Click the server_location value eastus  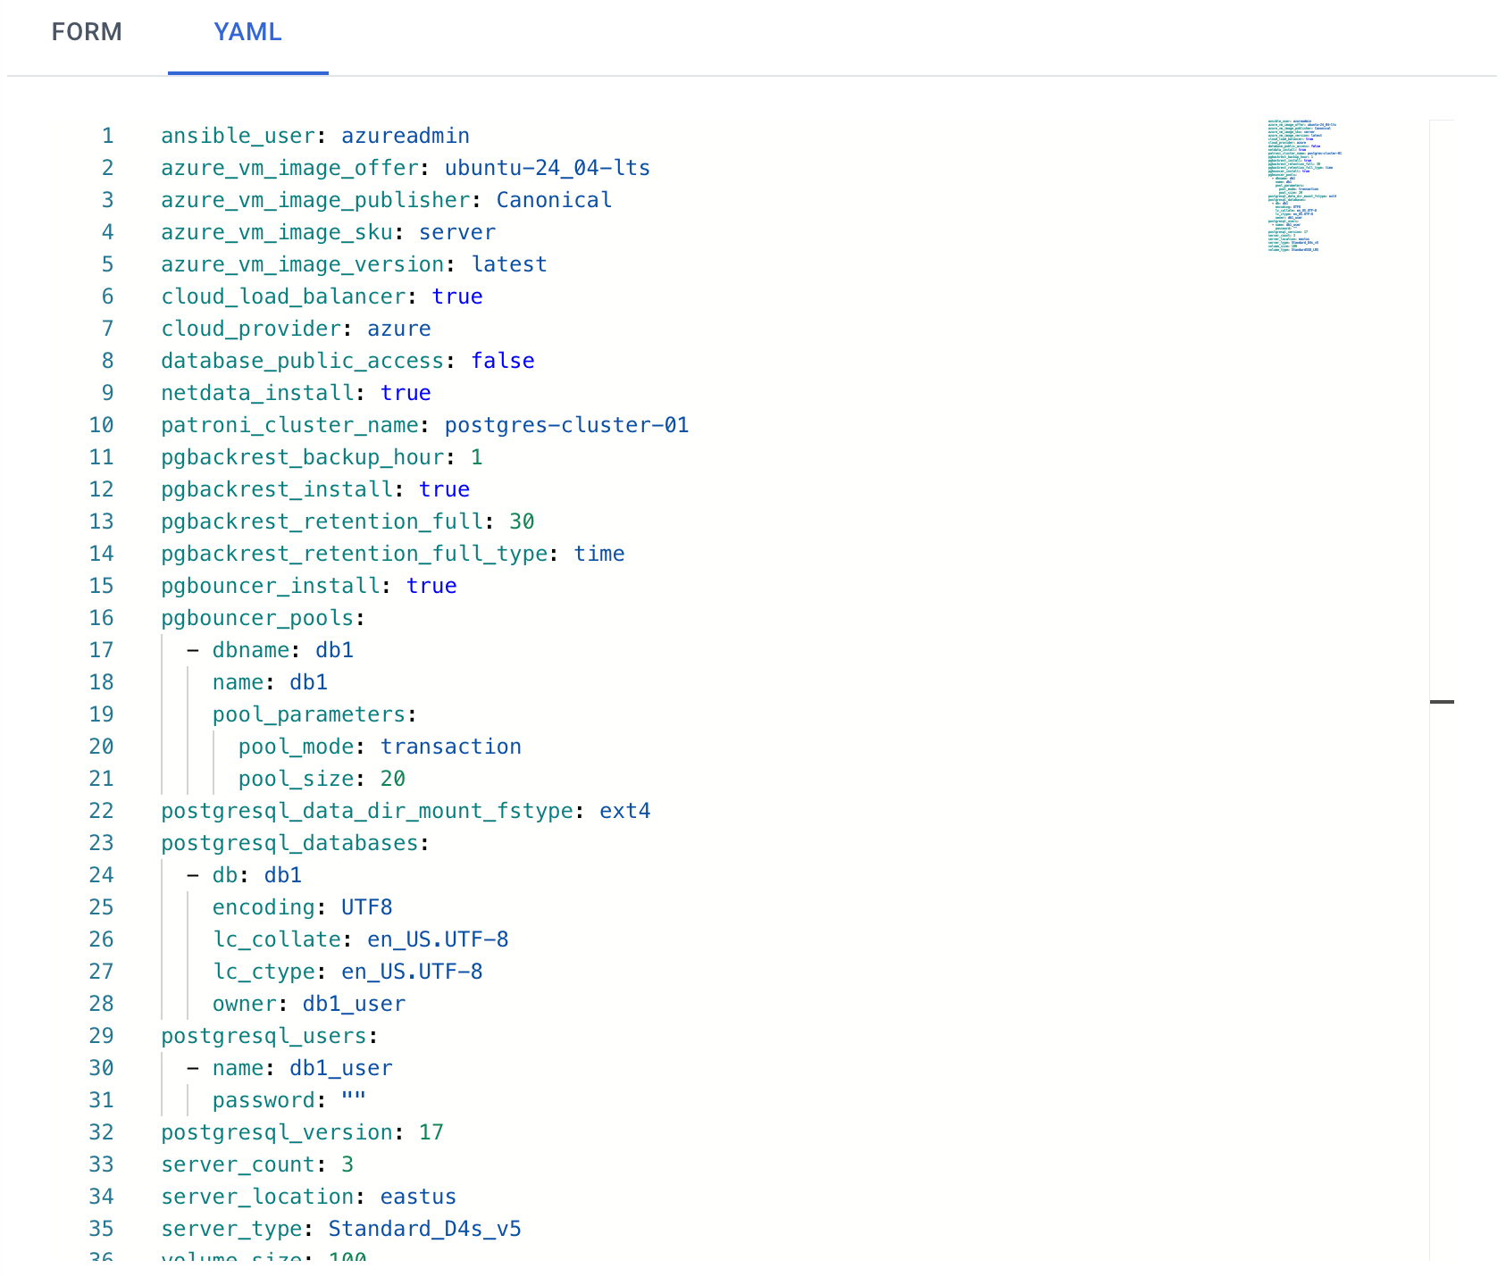(418, 1197)
